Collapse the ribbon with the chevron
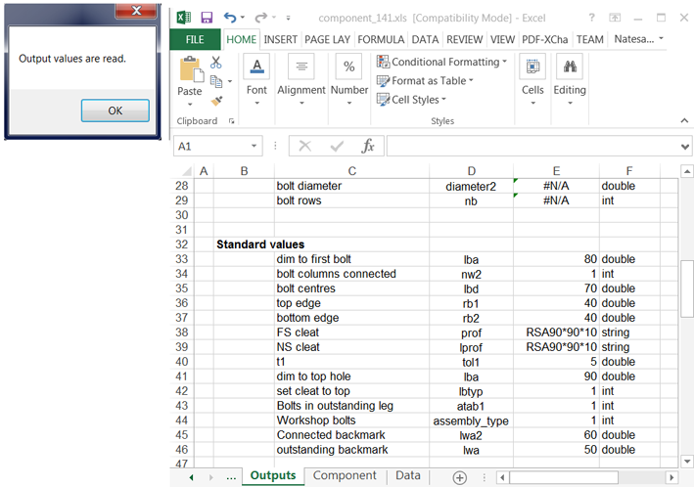 pos(684,120)
